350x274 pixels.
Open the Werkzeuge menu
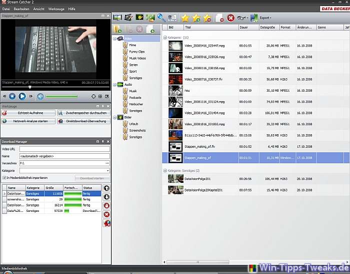(x=56, y=9)
